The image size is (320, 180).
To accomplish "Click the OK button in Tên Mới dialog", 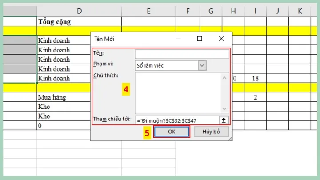I will click(172, 132).
